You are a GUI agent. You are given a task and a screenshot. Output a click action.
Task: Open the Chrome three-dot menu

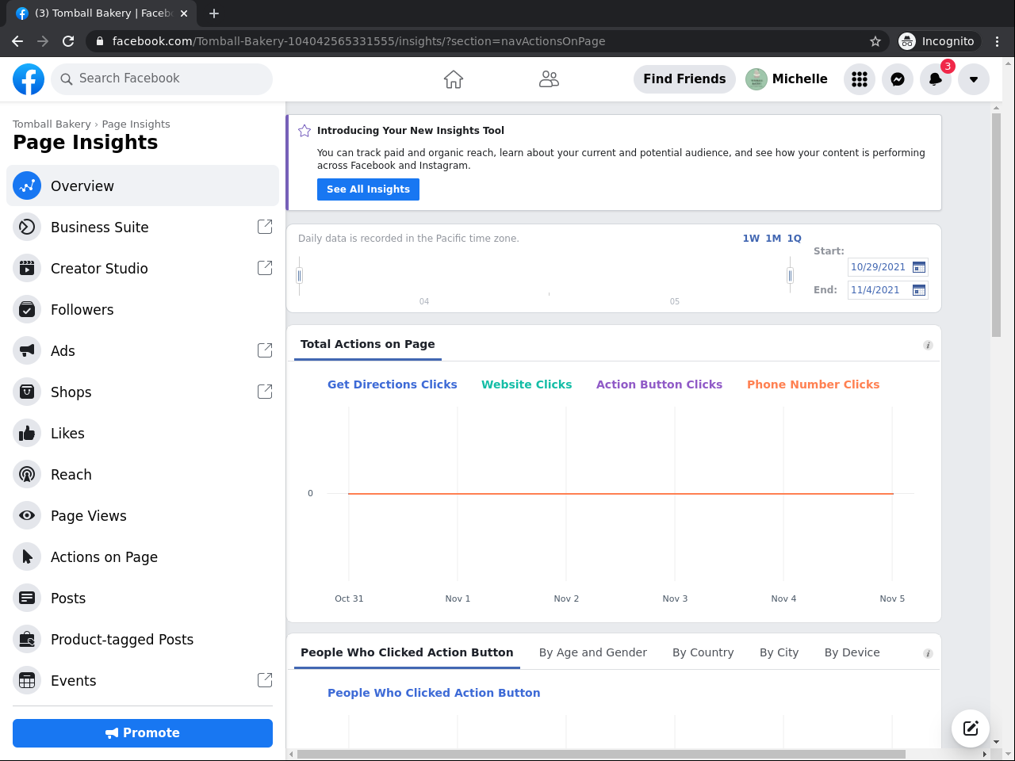(x=998, y=41)
